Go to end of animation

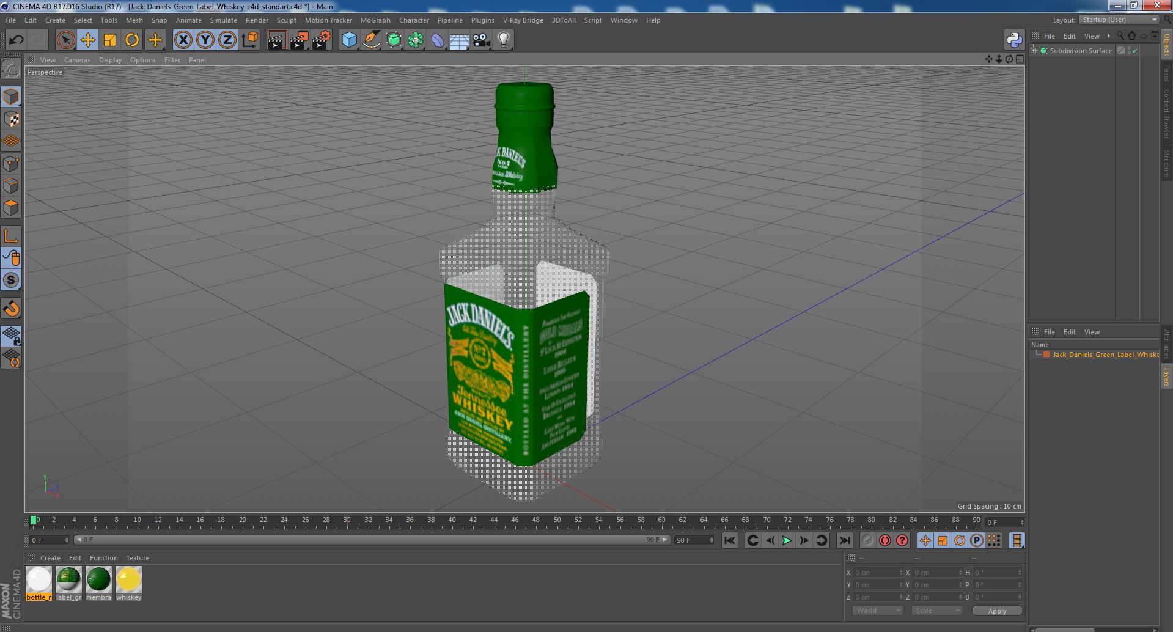844,540
